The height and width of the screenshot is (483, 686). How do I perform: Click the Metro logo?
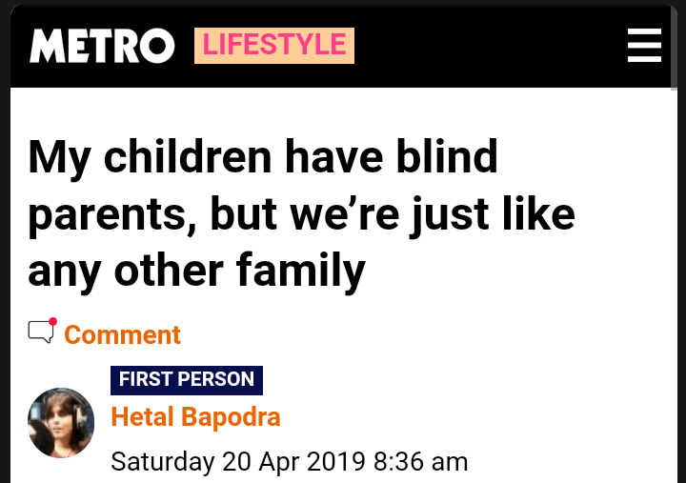coord(102,46)
